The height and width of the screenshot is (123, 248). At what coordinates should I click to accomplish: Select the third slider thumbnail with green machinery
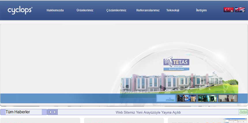pos(207,98)
